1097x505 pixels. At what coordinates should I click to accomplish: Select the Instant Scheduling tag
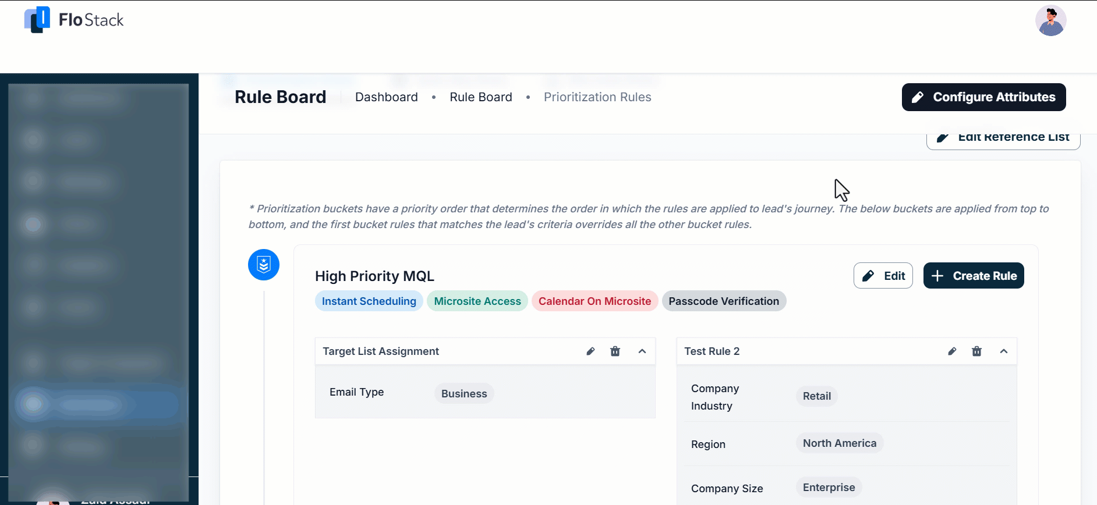[369, 301]
